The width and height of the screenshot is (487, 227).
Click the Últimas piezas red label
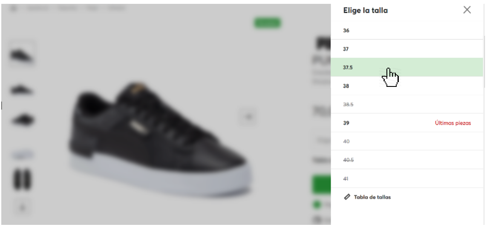[453, 123]
